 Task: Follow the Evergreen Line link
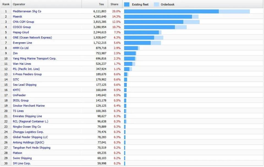(x=22, y=43)
